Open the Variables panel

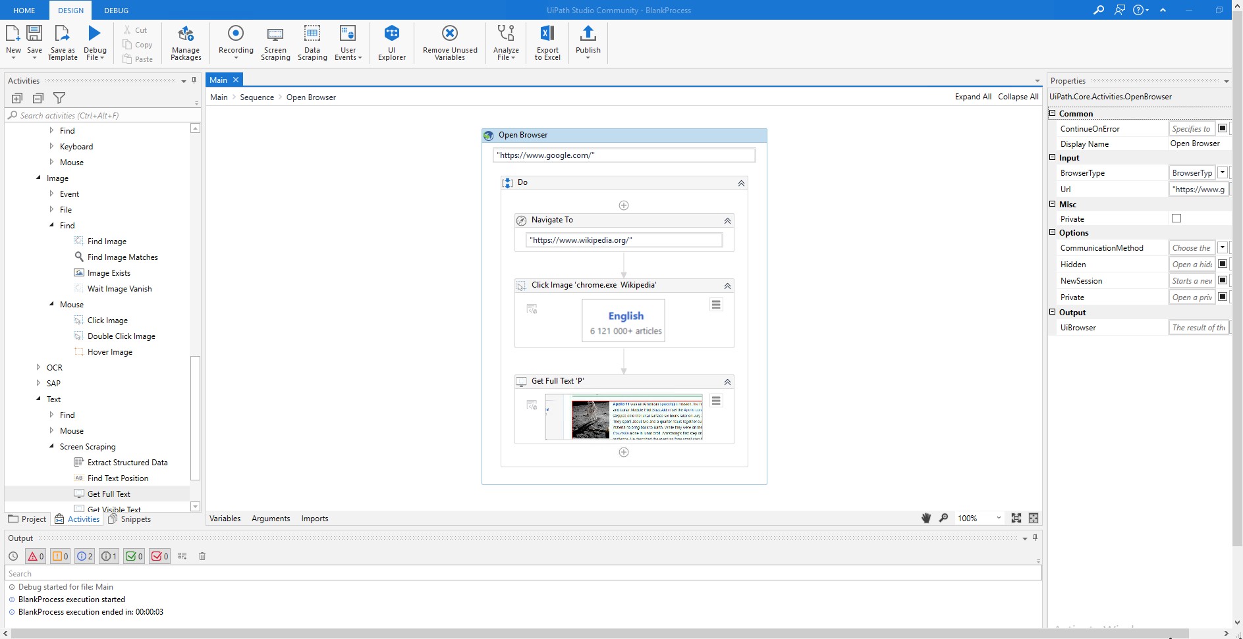coord(225,519)
